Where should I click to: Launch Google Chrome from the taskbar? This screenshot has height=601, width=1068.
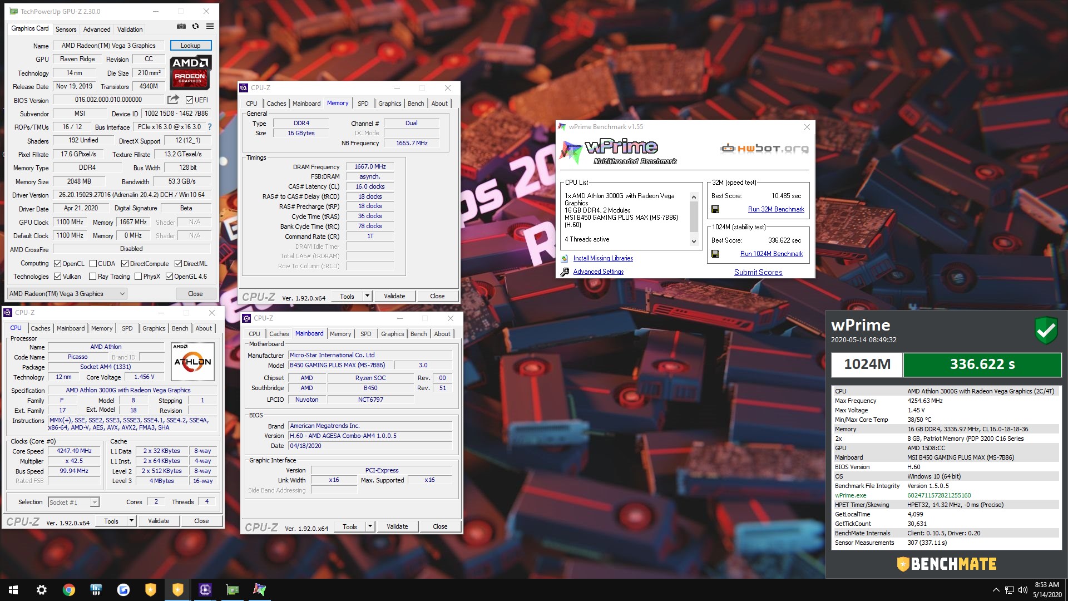(x=69, y=590)
